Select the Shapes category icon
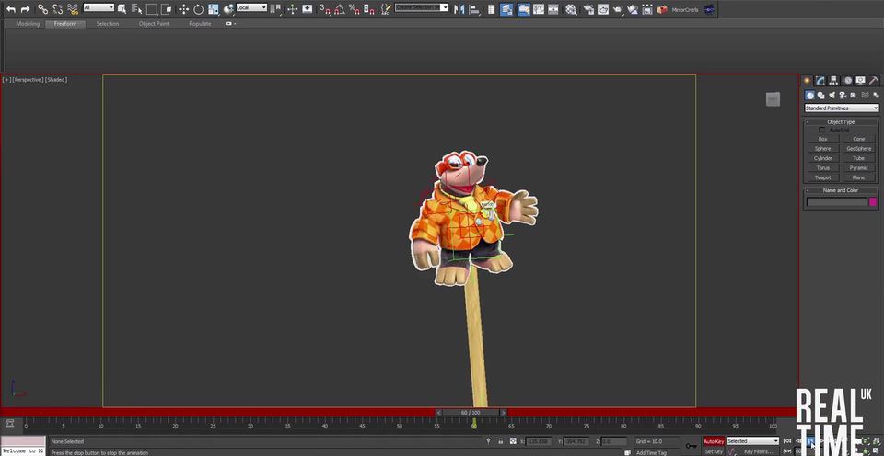The image size is (884, 456). coord(820,95)
